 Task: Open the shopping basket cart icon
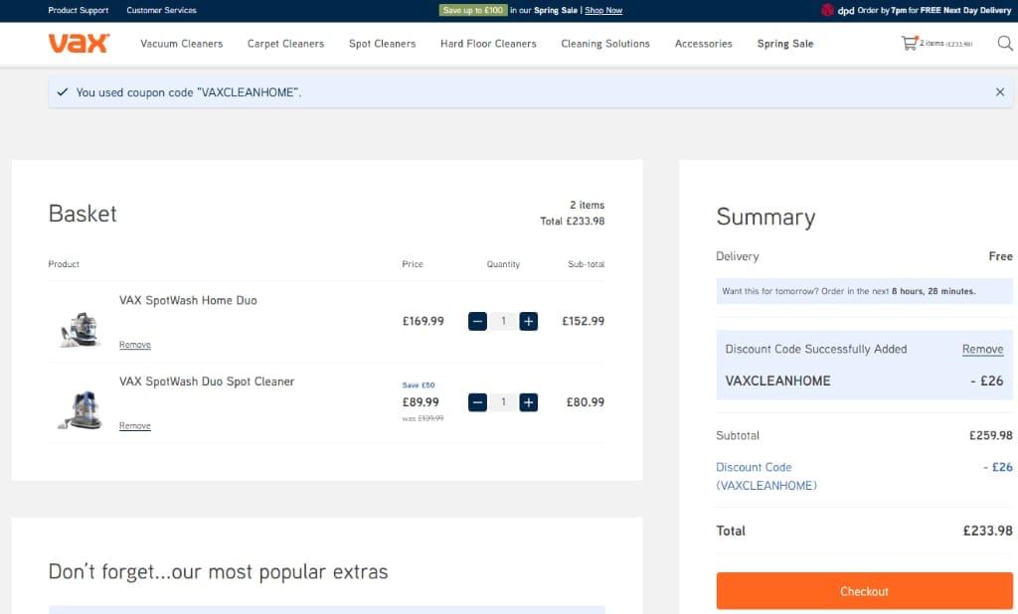[909, 43]
